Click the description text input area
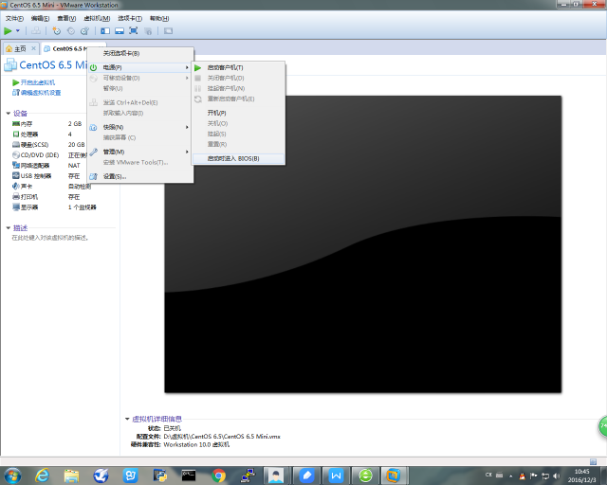 50,238
